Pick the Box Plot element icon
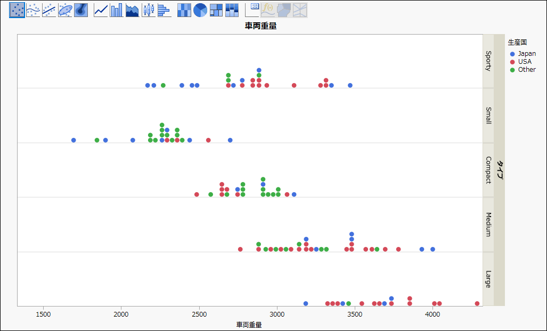547x331 pixels. [x=149, y=10]
